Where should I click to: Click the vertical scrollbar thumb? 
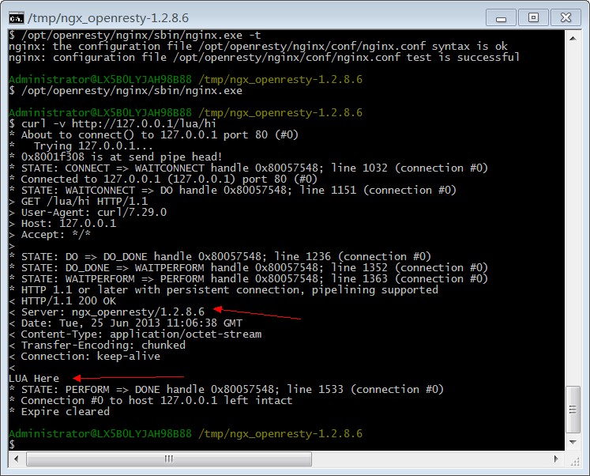pos(573,410)
